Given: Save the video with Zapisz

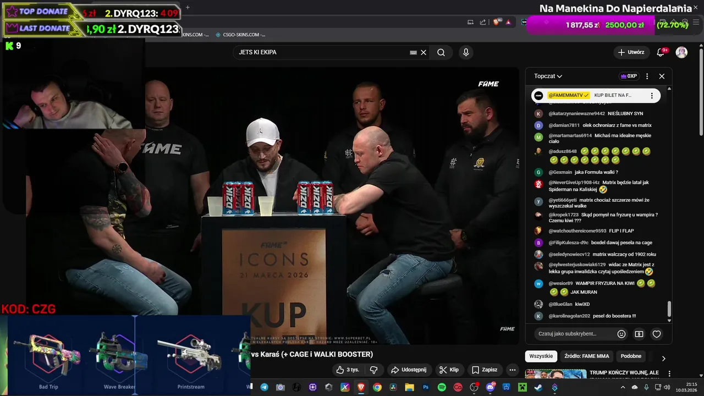Looking at the screenshot, I should pos(485,370).
